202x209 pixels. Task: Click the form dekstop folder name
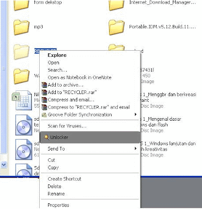pos(47,3)
